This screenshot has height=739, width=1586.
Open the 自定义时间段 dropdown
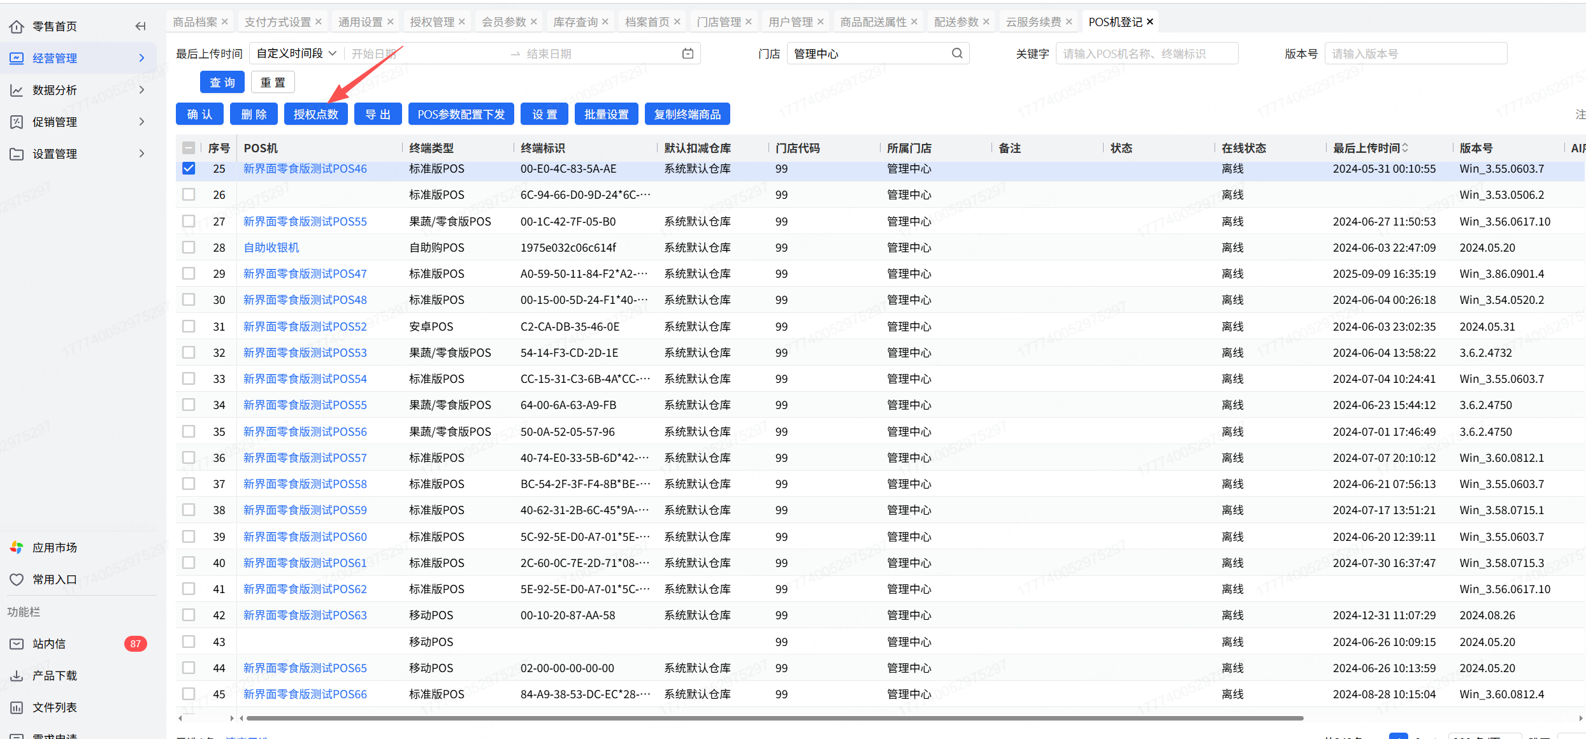[x=296, y=54]
